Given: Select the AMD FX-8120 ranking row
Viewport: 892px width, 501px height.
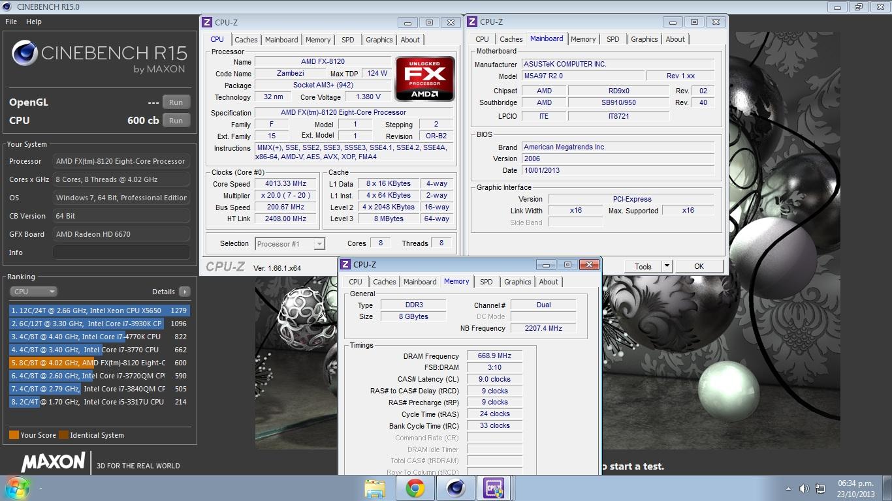Looking at the screenshot, I should (x=99, y=363).
